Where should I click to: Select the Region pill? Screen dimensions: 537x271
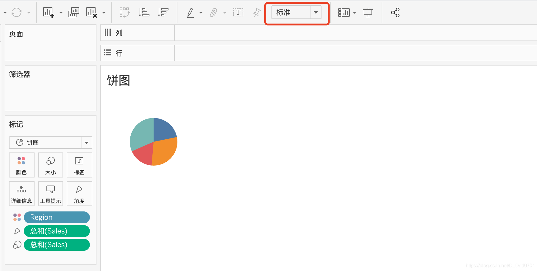pyautogui.click(x=57, y=217)
